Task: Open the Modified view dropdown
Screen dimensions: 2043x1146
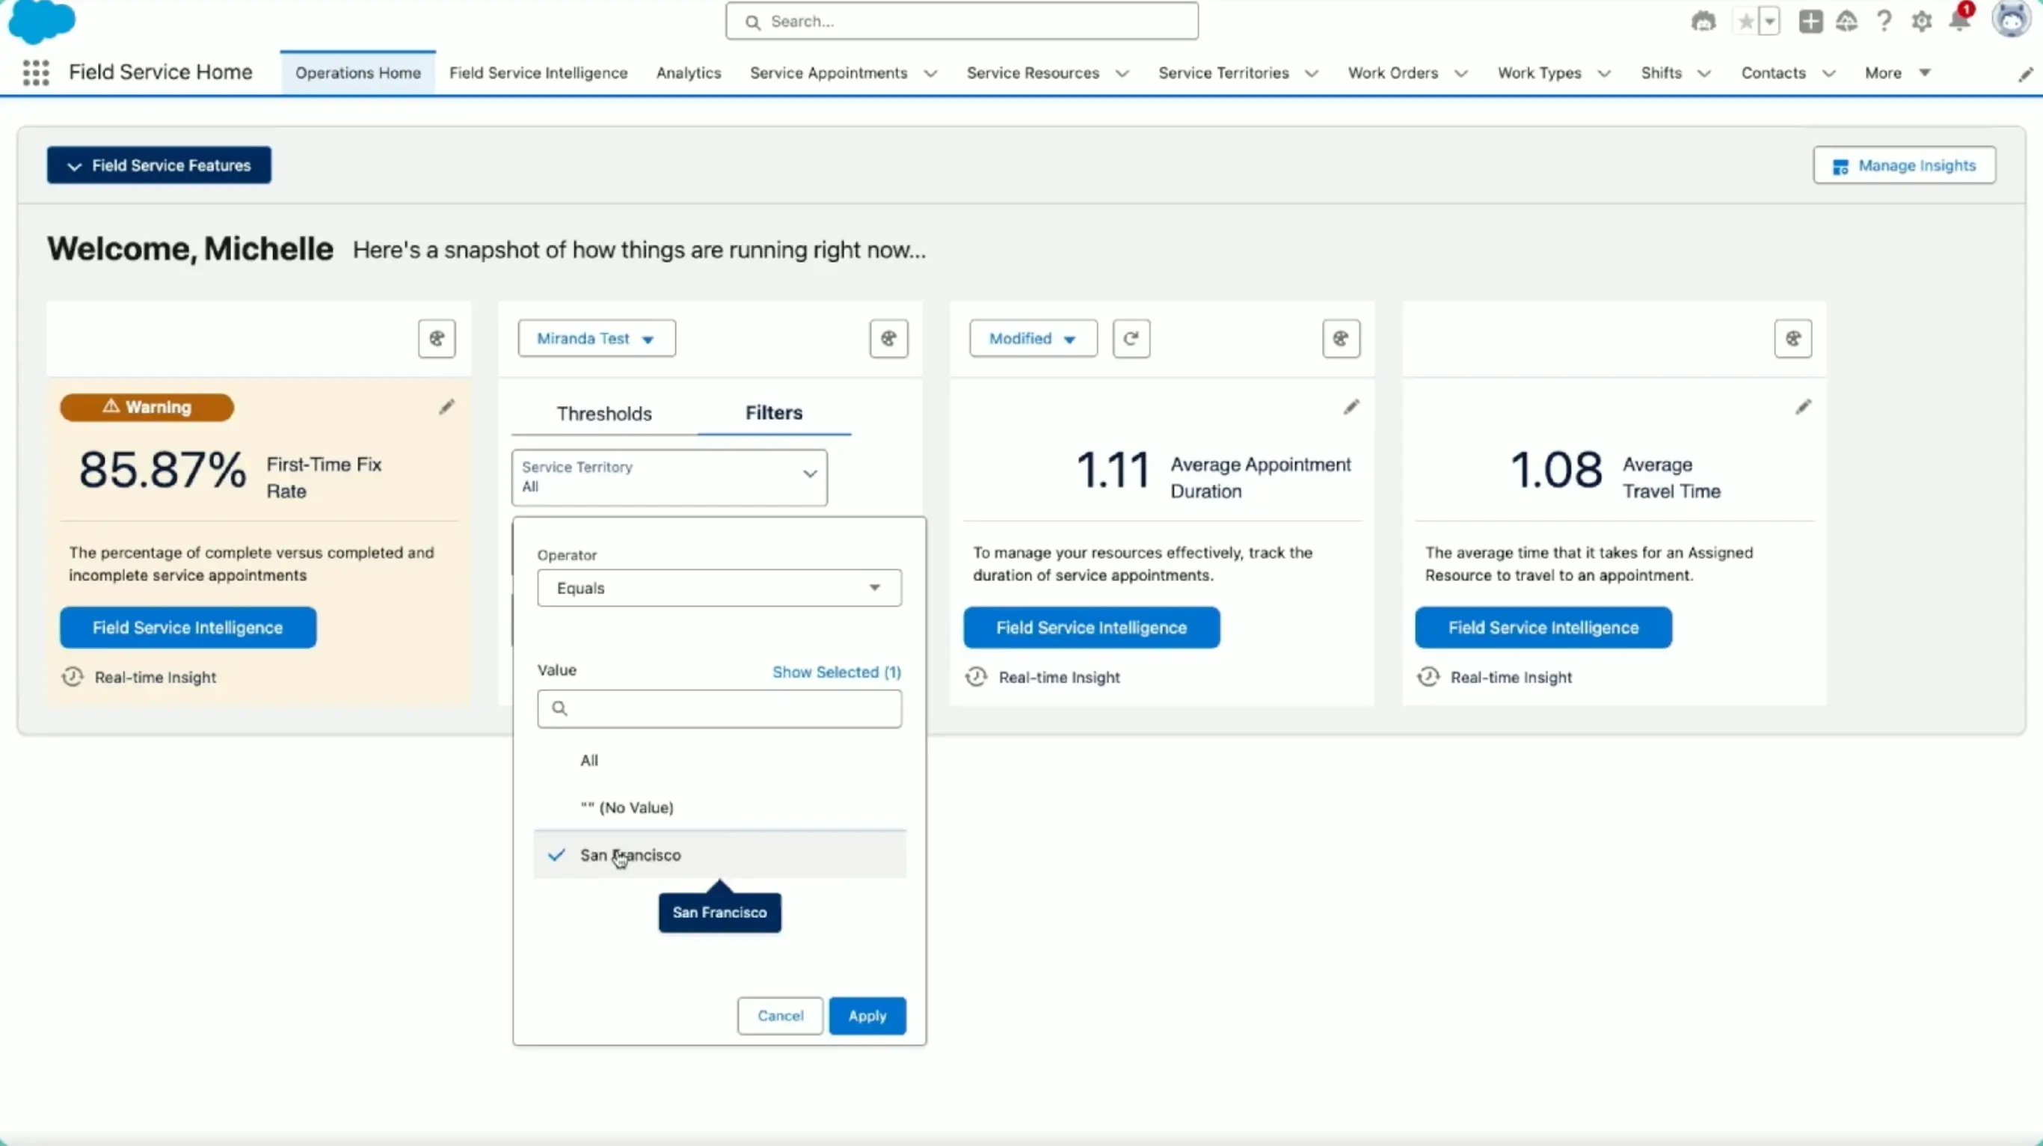Action: pyautogui.click(x=1033, y=339)
